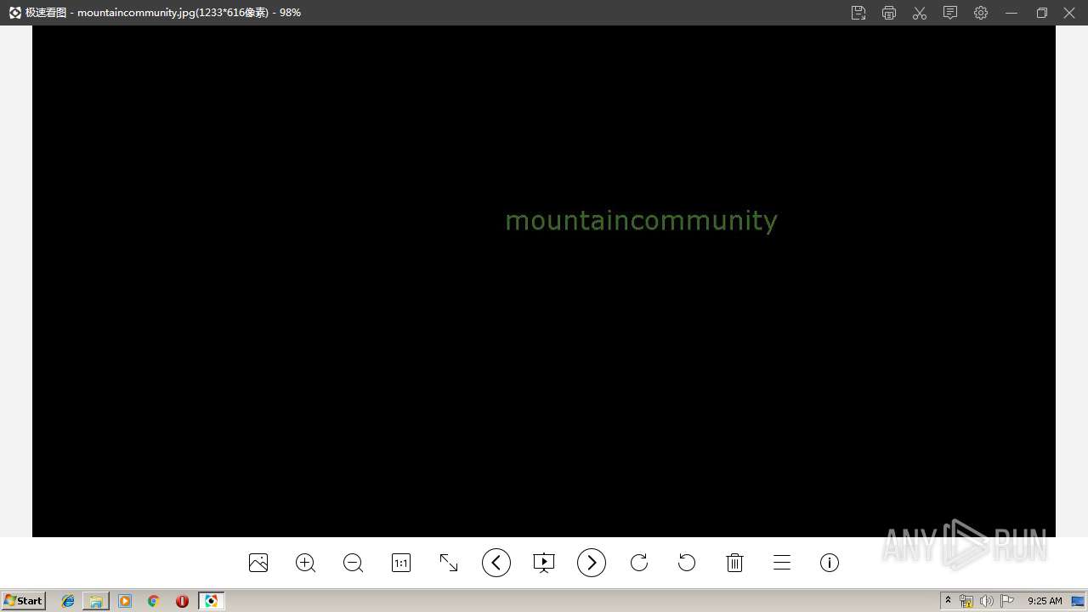The image size is (1088, 612).
Task: Go to previous image
Action: (x=496, y=563)
